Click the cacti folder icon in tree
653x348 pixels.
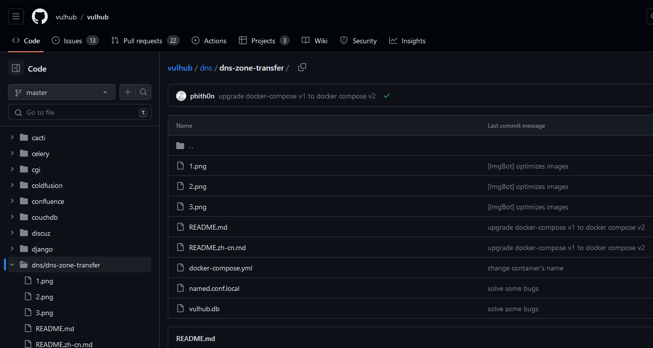point(24,137)
